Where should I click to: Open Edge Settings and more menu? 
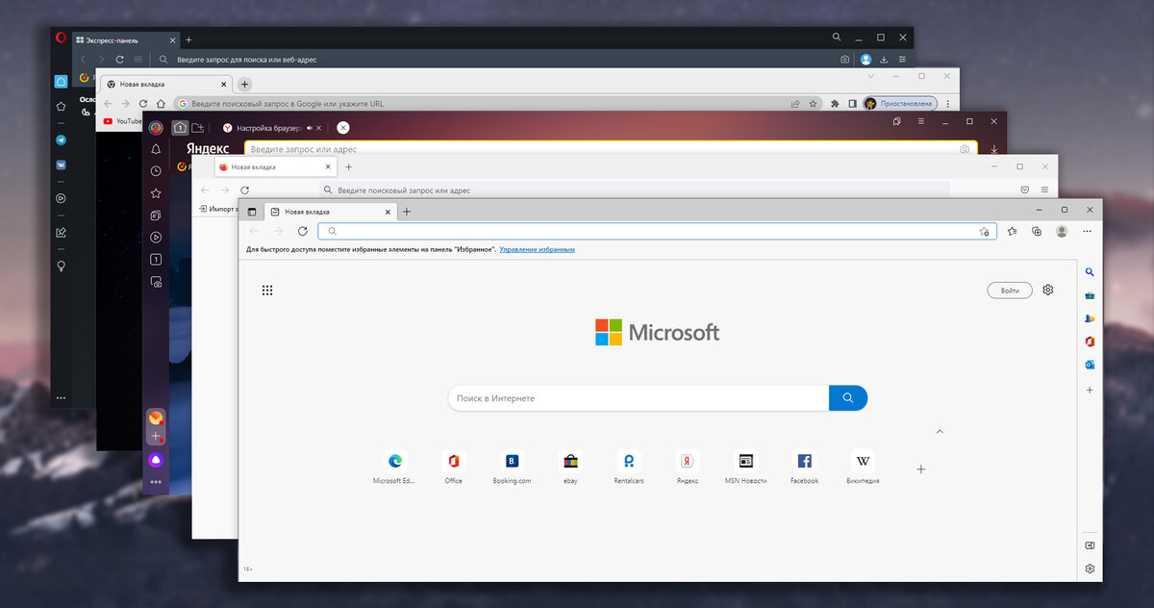[x=1088, y=231]
